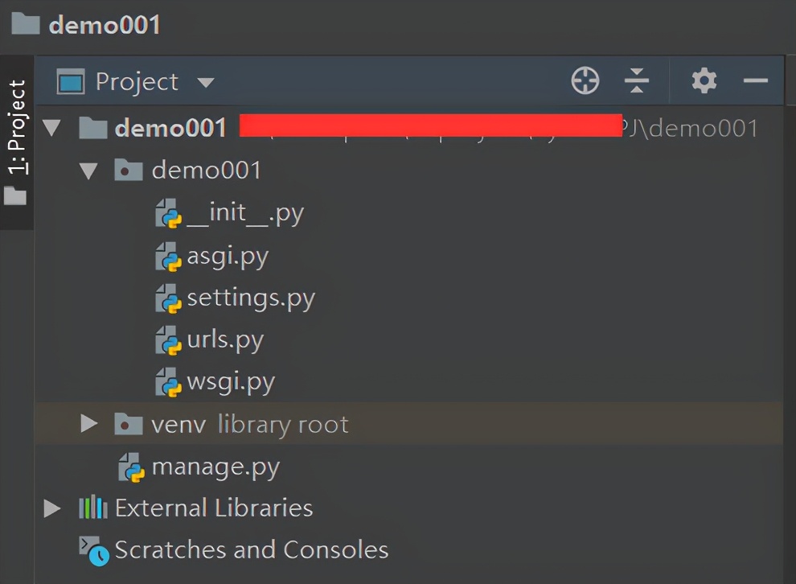
Task: Expand the External Libraries node
Action: pyautogui.click(x=52, y=508)
